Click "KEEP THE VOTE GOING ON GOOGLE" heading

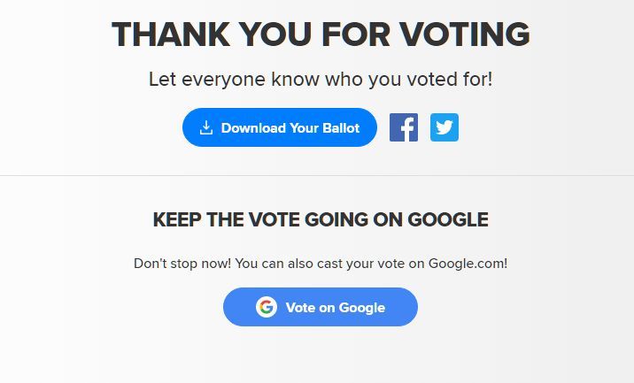321,219
